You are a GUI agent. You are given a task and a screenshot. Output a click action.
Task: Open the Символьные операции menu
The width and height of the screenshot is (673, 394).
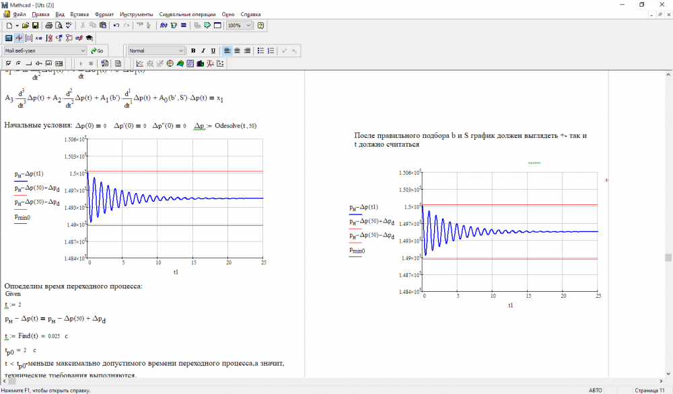tap(188, 14)
